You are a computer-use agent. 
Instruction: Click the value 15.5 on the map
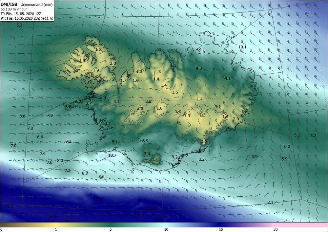pos(151,208)
